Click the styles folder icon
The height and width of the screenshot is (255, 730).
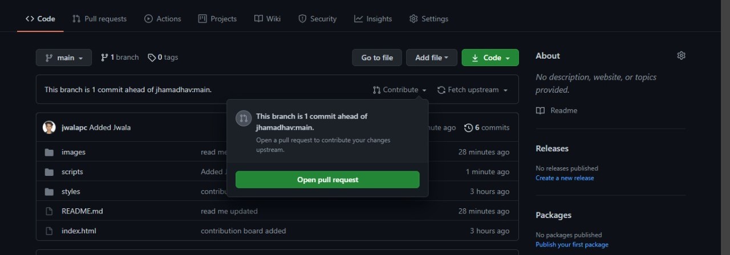click(49, 191)
